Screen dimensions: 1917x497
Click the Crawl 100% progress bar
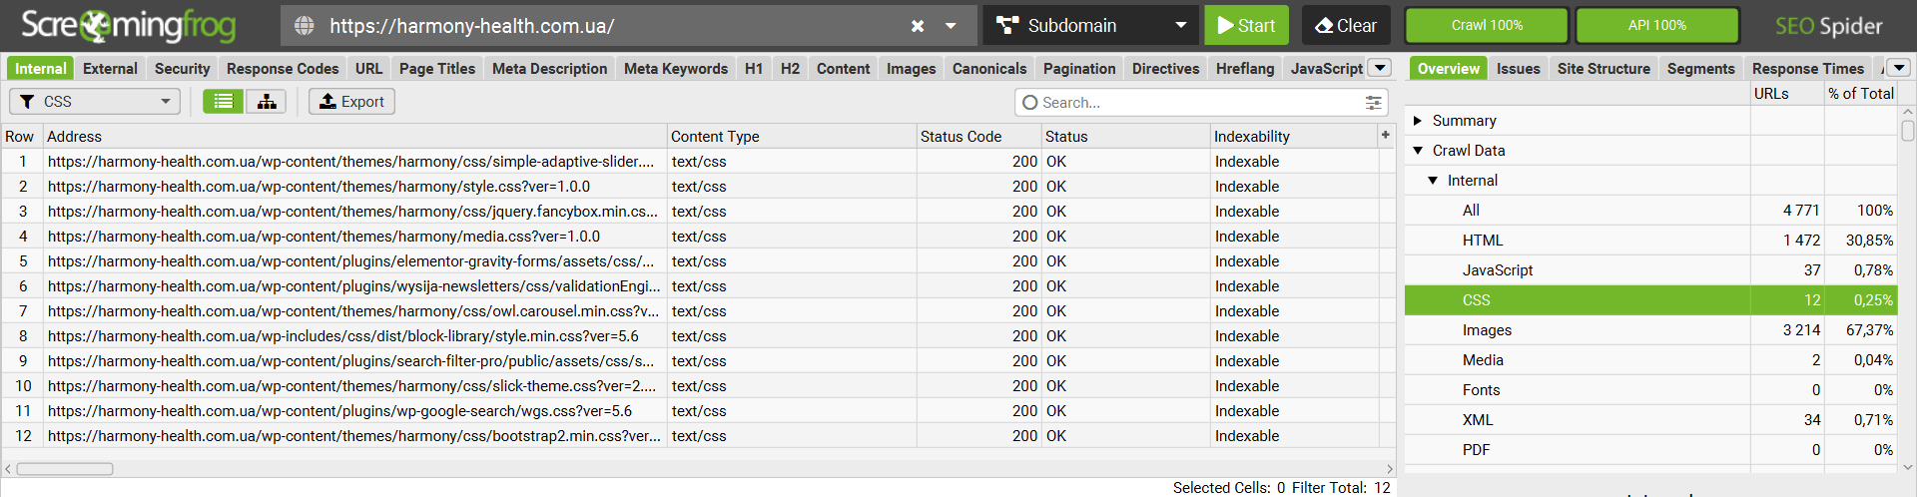click(1487, 26)
